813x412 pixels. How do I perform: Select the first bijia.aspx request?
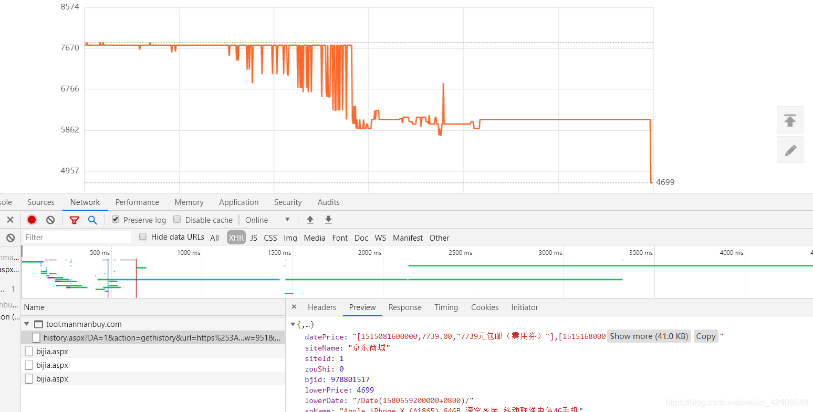pos(153,352)
